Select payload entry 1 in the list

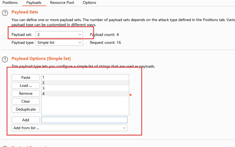coord(85,77)
